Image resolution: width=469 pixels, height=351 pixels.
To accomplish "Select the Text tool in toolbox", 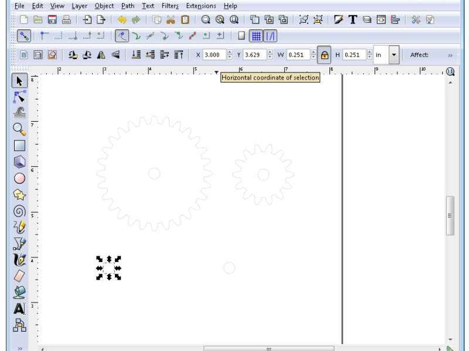I will click(19, 308).
